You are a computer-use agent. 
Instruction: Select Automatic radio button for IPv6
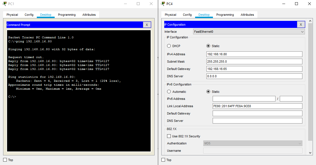169,92
